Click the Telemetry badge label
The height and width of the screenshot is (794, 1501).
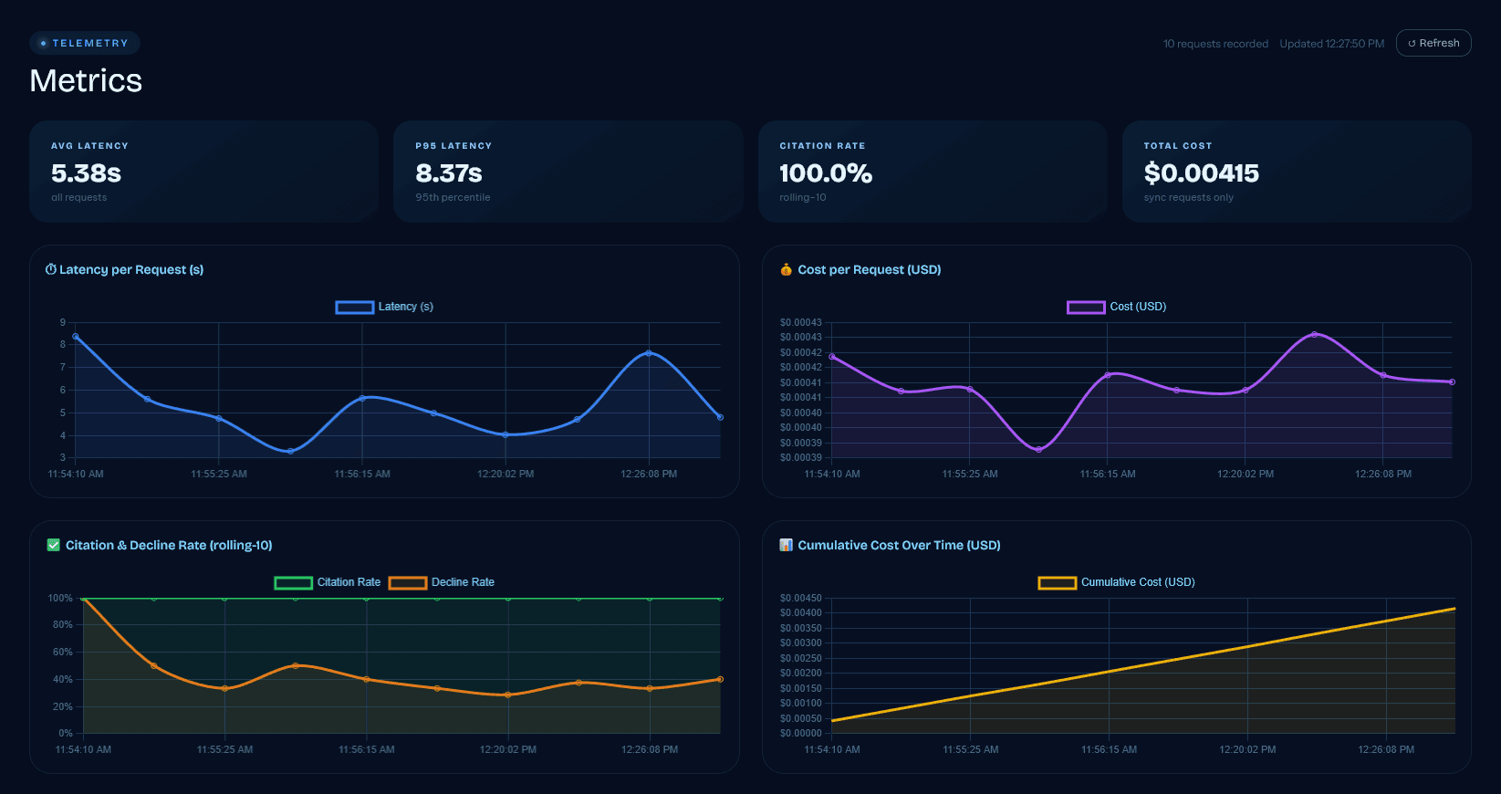[x=90, y=43]
